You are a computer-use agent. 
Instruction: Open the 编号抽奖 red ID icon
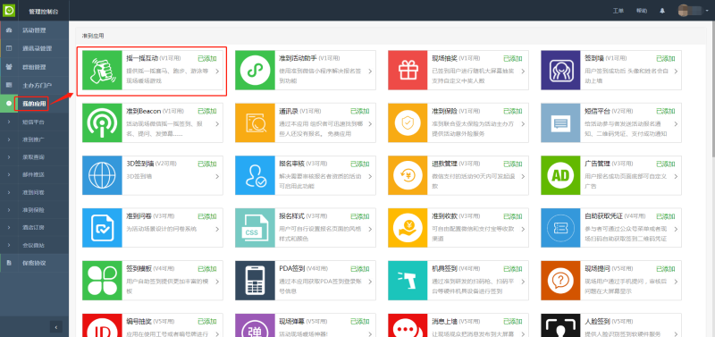coord(102,325)
